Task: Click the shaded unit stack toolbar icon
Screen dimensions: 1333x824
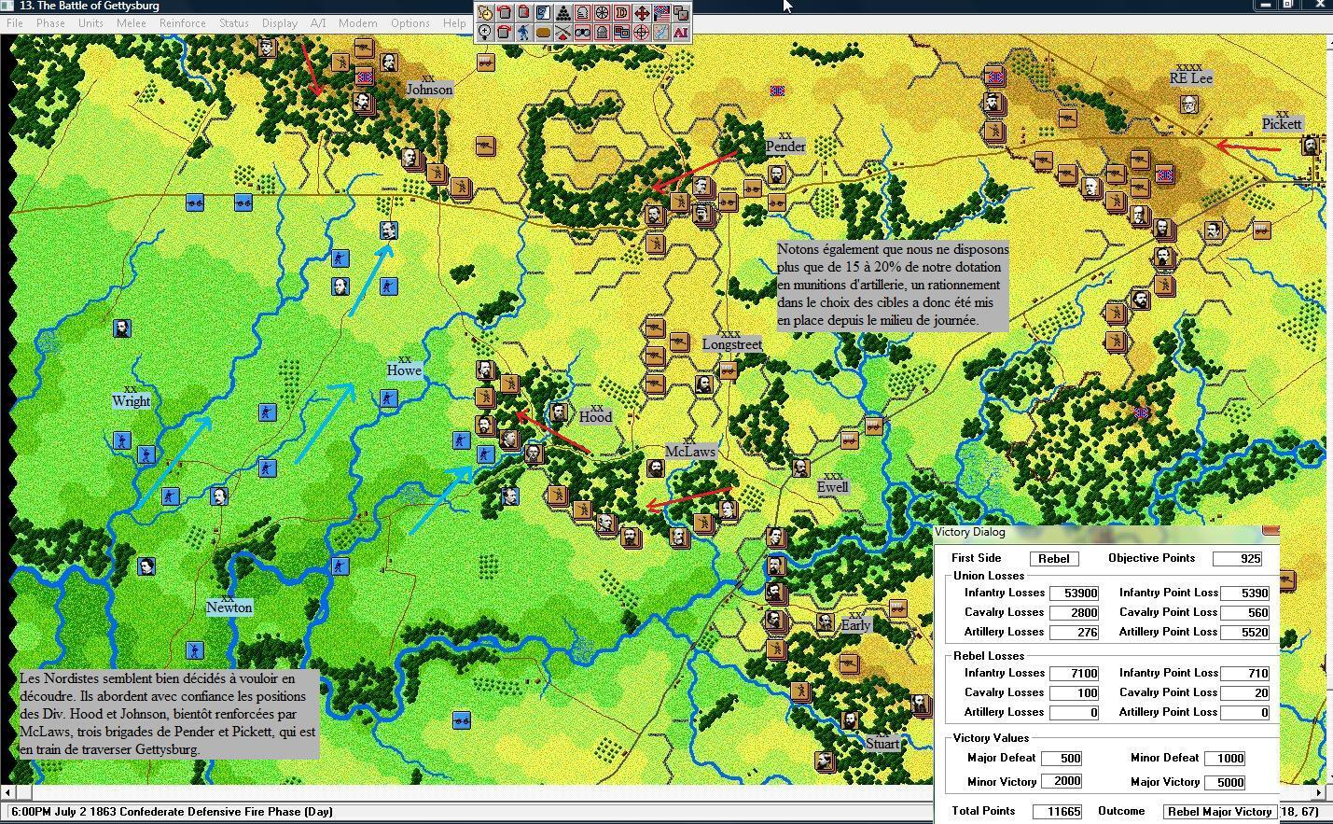Action: point(603,33)
